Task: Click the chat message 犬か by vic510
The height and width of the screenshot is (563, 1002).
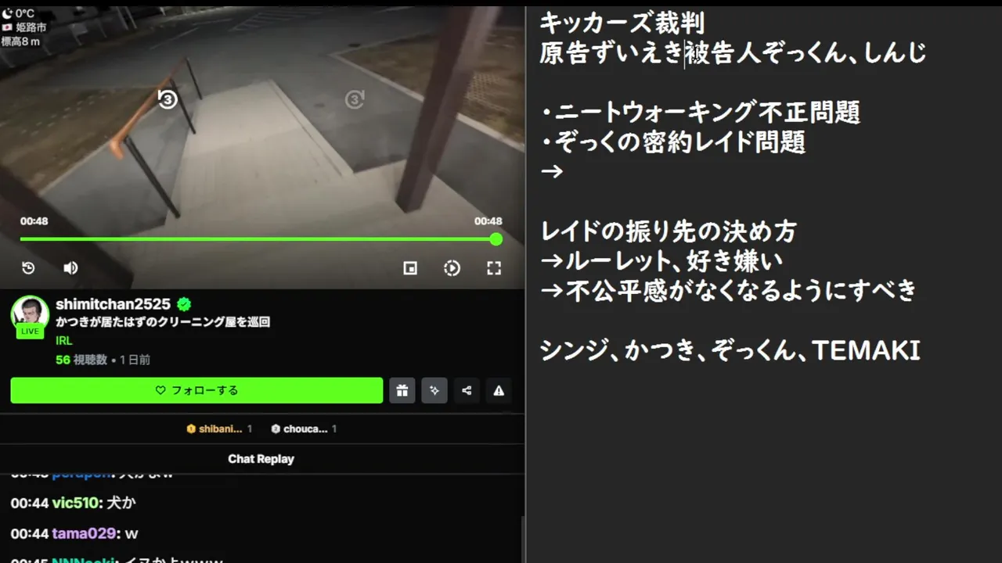Action: coord(121,503)
